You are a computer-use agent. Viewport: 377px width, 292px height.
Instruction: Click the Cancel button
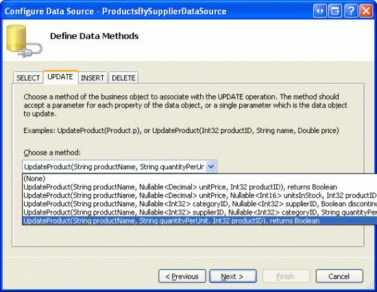pyautogui.click(x=339, y=276)
